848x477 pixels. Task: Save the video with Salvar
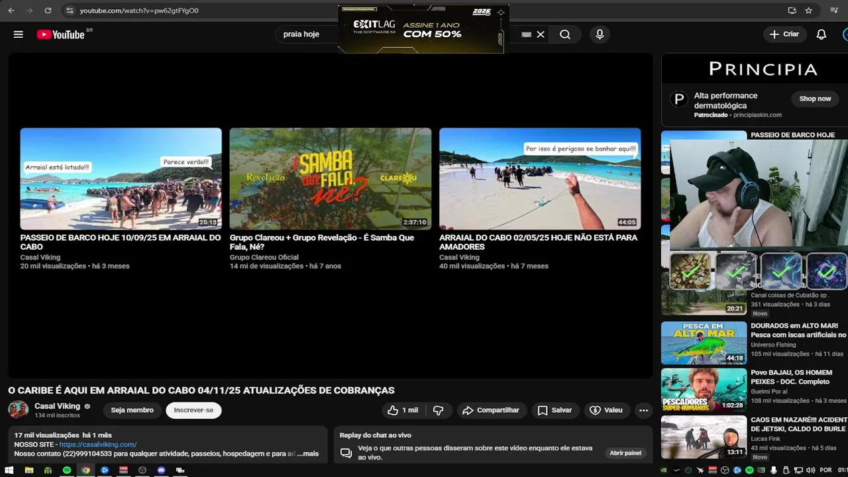tap(555, 410)
